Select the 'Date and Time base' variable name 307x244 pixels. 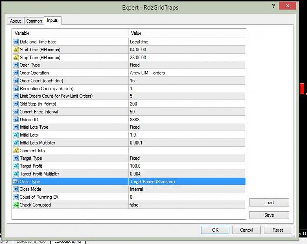38,42
